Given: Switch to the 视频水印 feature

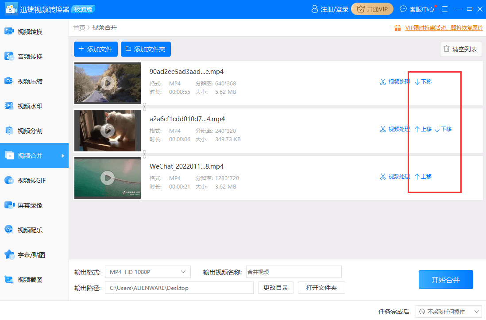Looking at the screenshot, I should 34,106.
